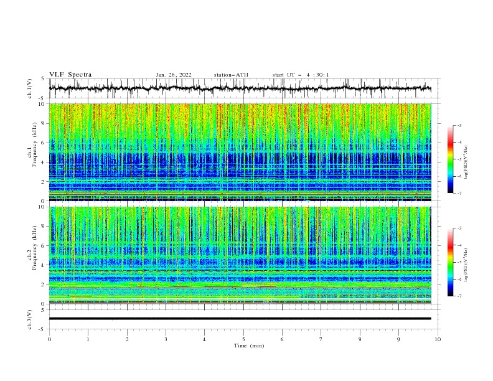Select the date text "Jan. 26, 2022"

click(174, 75)
